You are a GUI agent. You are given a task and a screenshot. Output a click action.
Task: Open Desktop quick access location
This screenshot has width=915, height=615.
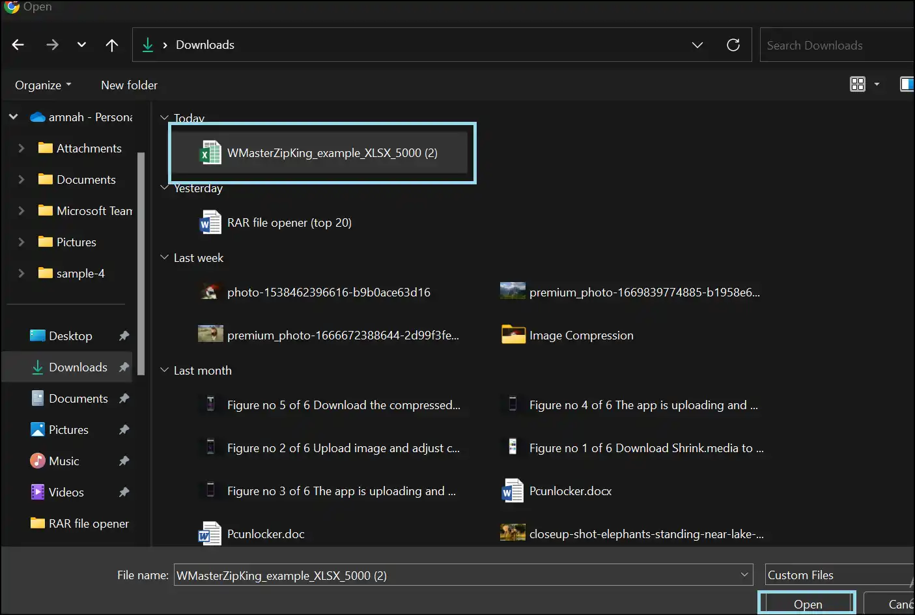(x=61, y=336)
